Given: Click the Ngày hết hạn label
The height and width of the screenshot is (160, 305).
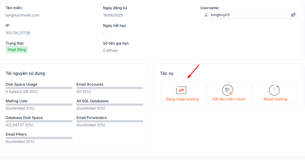Looking at the screenshot, I should (x=115, y=26).
